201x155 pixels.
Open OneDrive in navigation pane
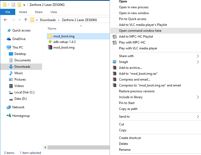tap(19, 39)
